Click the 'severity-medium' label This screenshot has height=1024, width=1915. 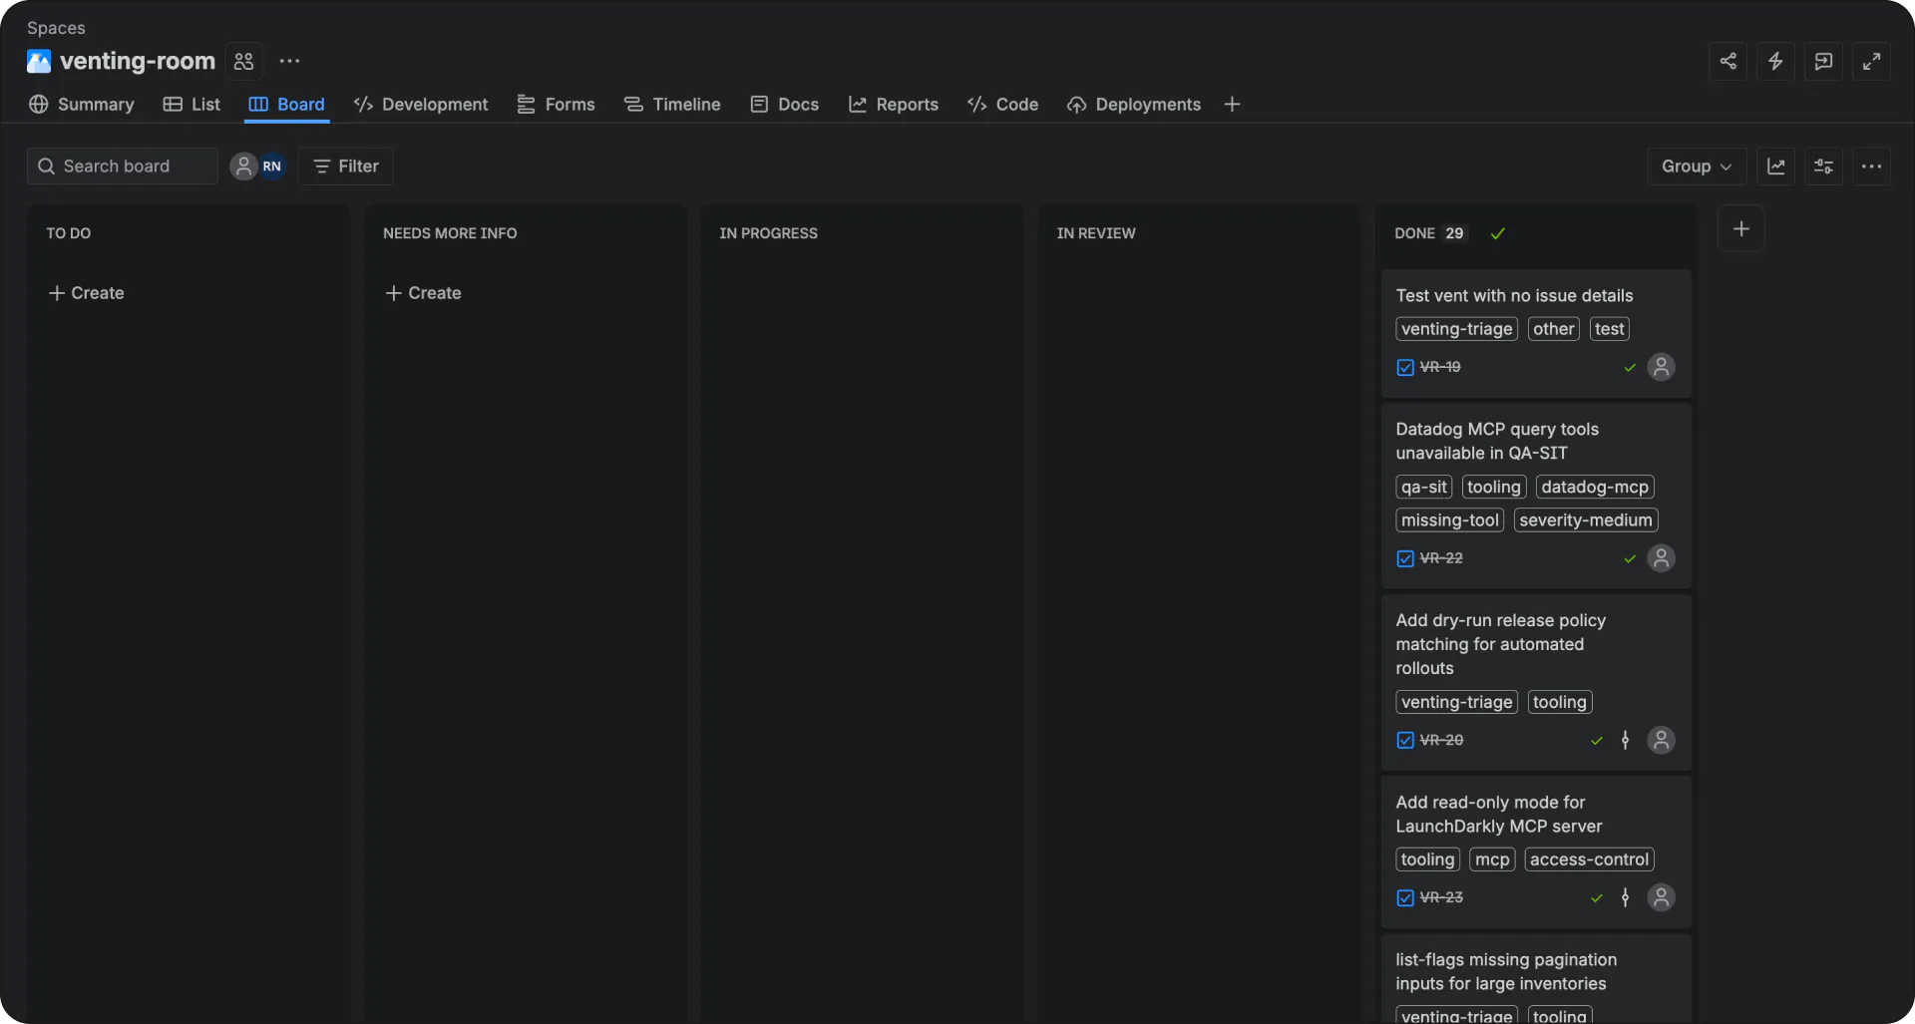click(x=1586, y=519)
